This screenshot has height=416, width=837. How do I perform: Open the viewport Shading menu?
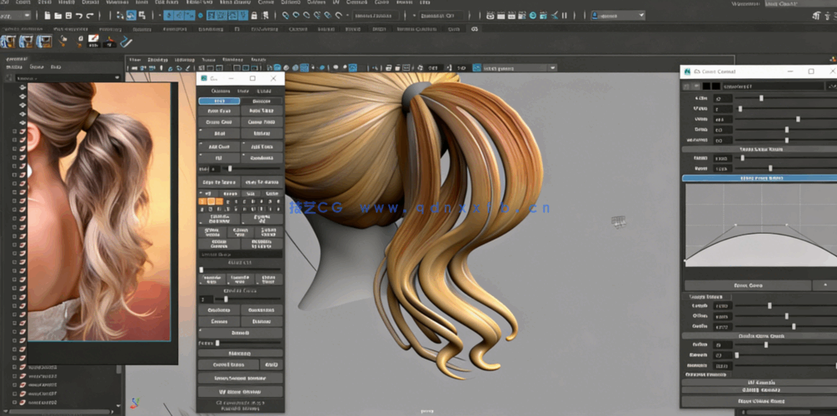click(x=157, y=60)
